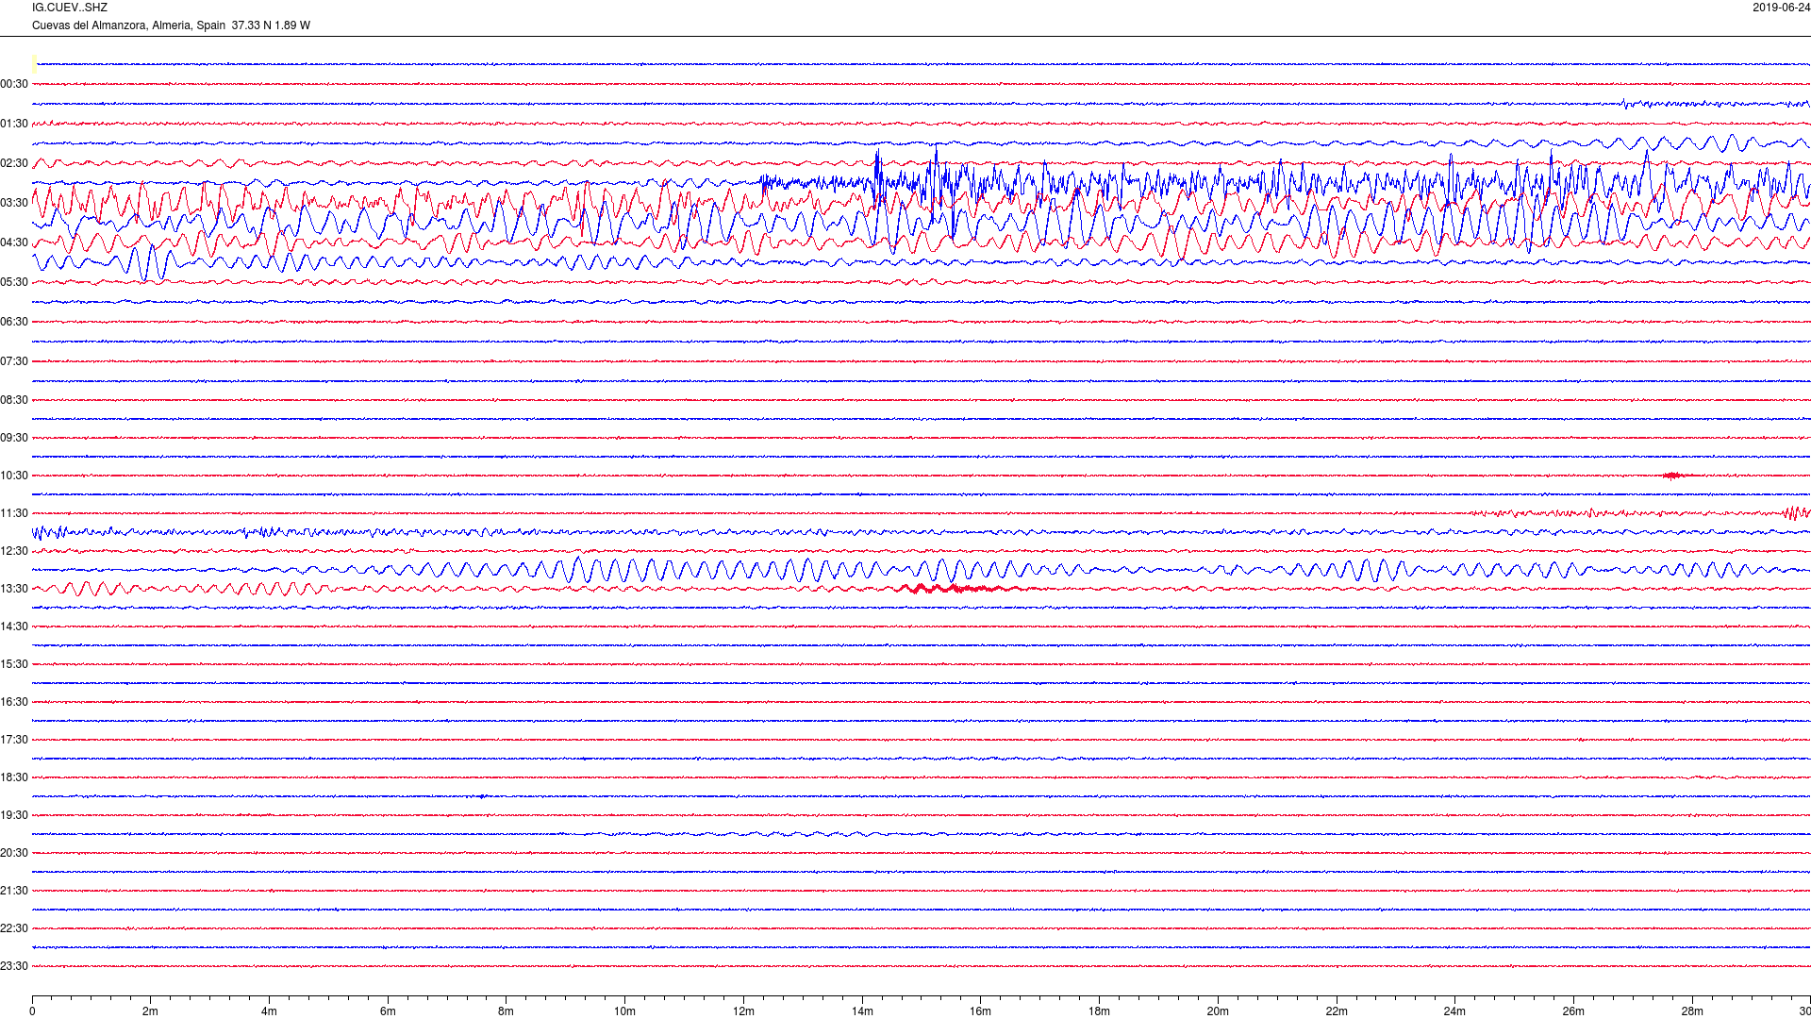Click the 23:30 time label
This screenshot has height=1019, width=1811.
click(x=14, y=966)
